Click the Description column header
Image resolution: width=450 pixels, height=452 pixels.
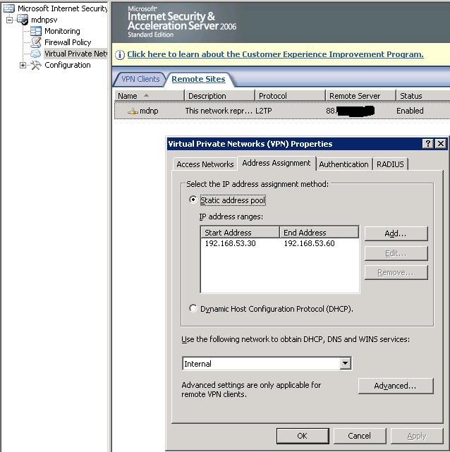coord(219,96)
